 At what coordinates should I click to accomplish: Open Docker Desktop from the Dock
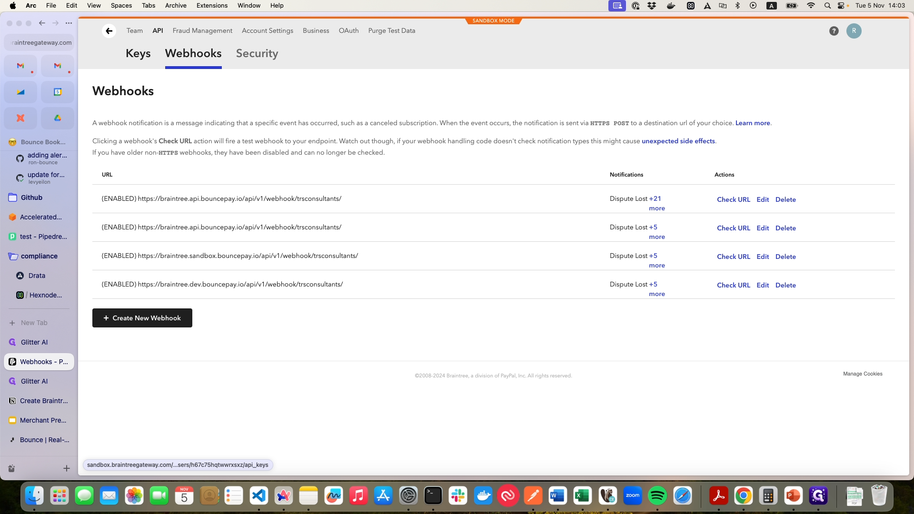pyautogui.click(x=483, y=496)
